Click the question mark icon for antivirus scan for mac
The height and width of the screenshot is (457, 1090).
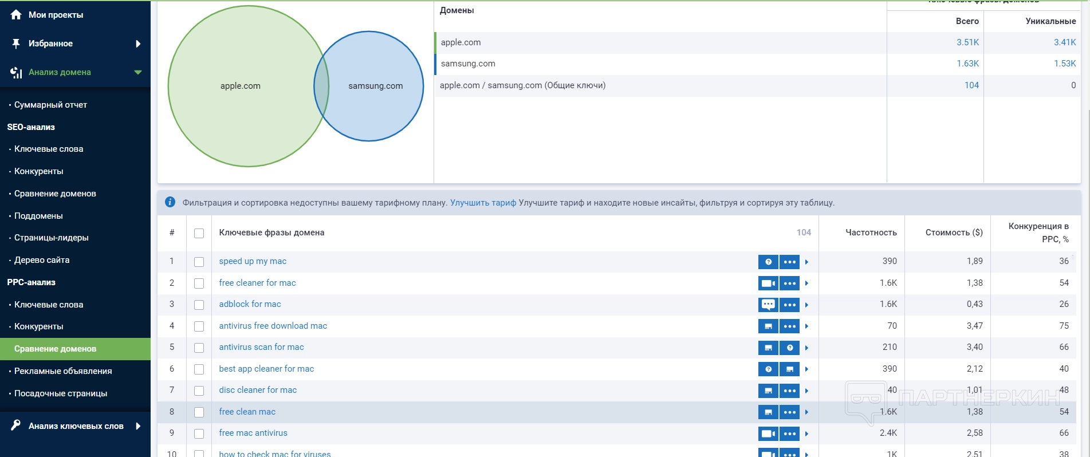tap(789, 348)
